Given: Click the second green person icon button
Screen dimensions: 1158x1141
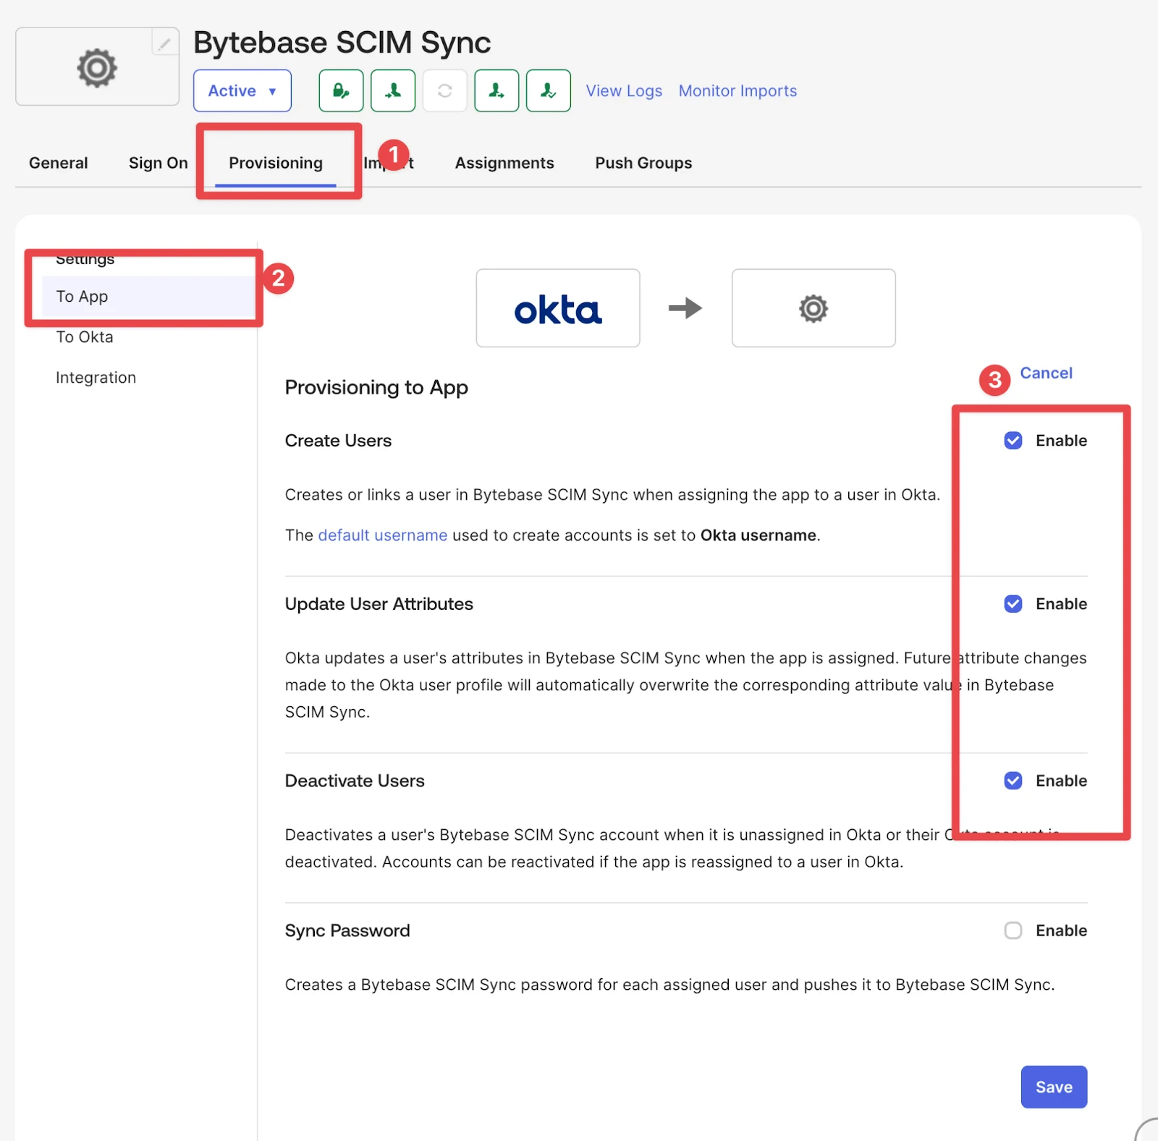Looking at the screenshot, I should point(393,90).
